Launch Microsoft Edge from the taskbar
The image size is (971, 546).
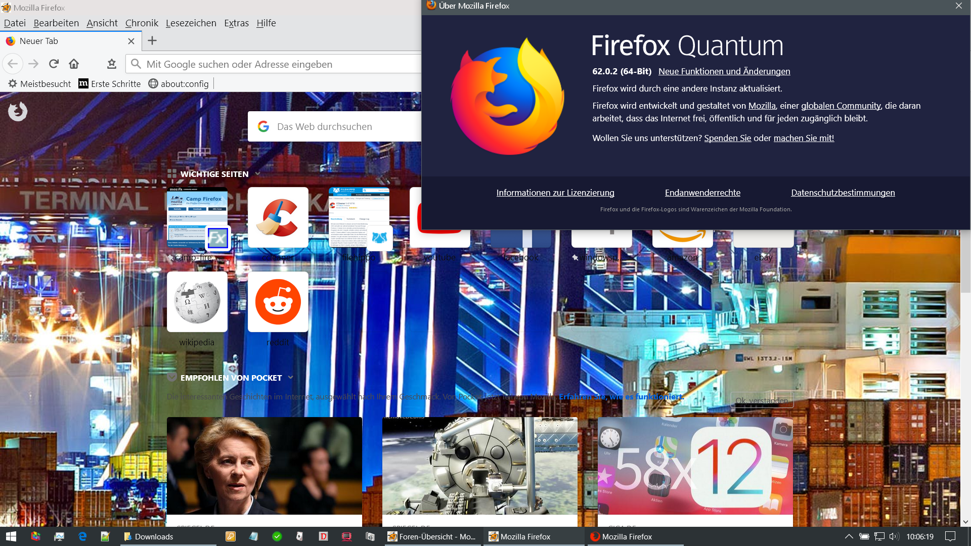(82, 536)
